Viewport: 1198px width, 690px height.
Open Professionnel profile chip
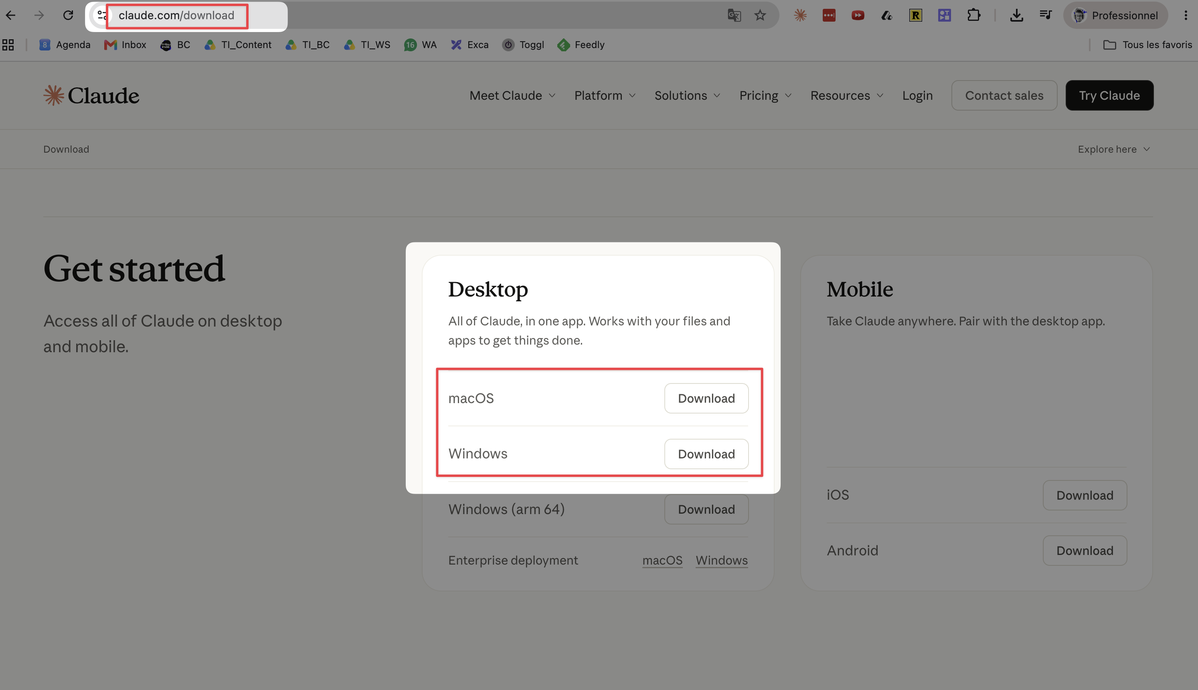point(1115,15)
